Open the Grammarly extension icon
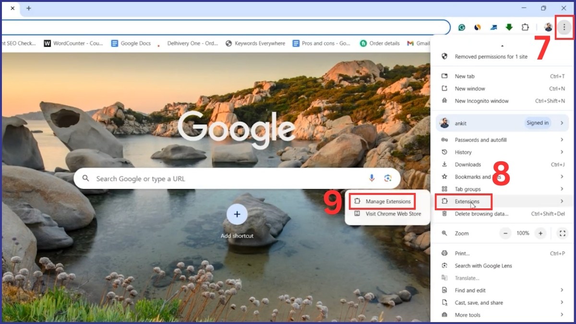The height and width of the screenshot is (324, 576). pyautogui.click(x=461, y=27)
